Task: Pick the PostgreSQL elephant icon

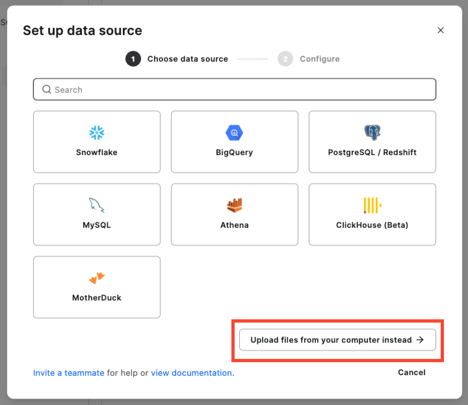Action: click(372, 133)
